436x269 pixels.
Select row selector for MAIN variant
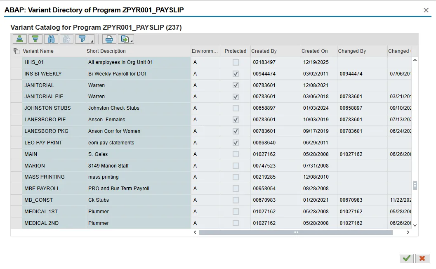pyautogui.click(x=16, y=154)
